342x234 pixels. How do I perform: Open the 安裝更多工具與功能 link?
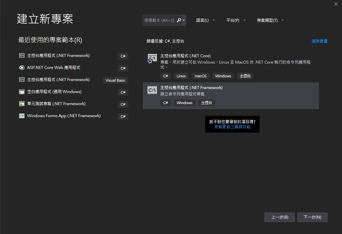232,127
